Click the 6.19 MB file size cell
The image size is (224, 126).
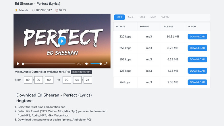coord(173,60)
